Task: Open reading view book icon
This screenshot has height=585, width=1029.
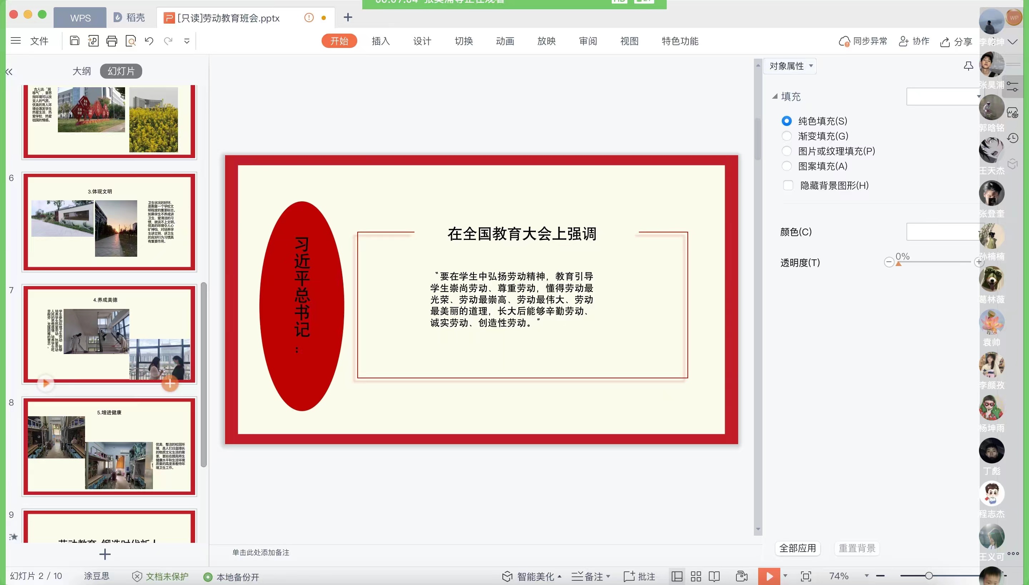Action: [714, 576]
